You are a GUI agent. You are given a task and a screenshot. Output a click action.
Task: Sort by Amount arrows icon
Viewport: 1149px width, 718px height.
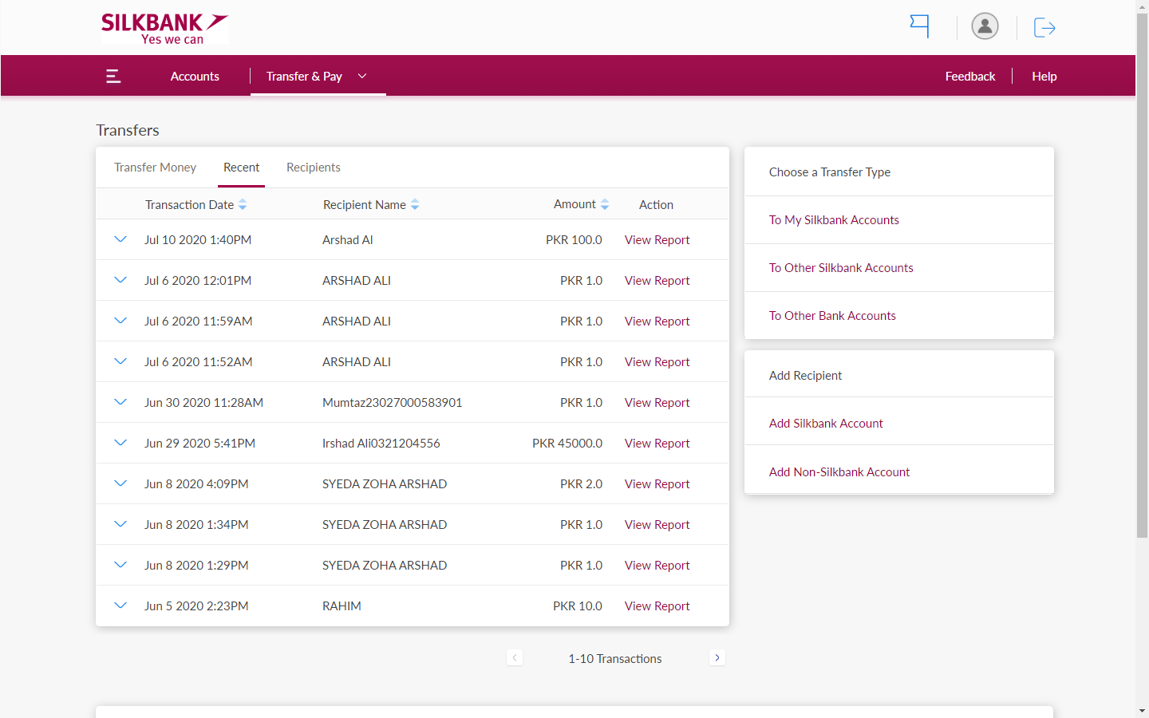(x=605, y=205)
